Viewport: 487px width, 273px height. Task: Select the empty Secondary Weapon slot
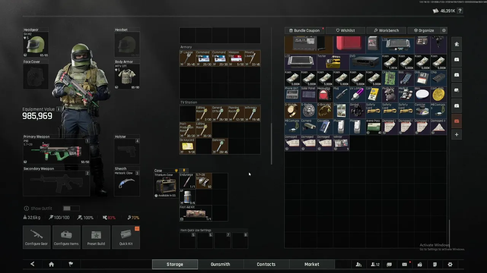tap(56, 183)
